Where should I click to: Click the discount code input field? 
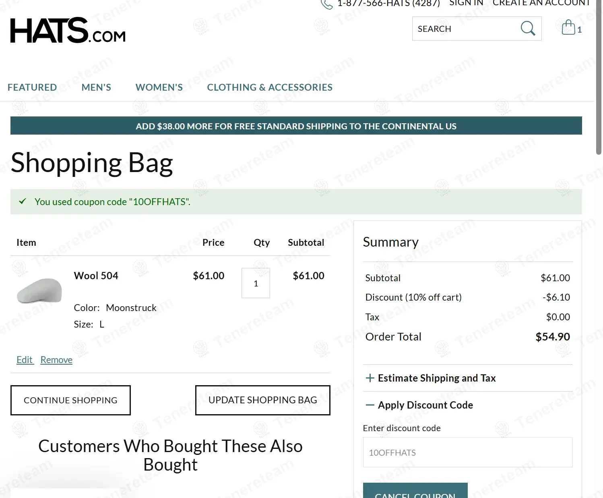[x=468, y=452]
